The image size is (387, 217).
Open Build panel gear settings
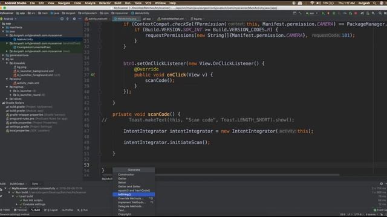click(x=382, y=183)
